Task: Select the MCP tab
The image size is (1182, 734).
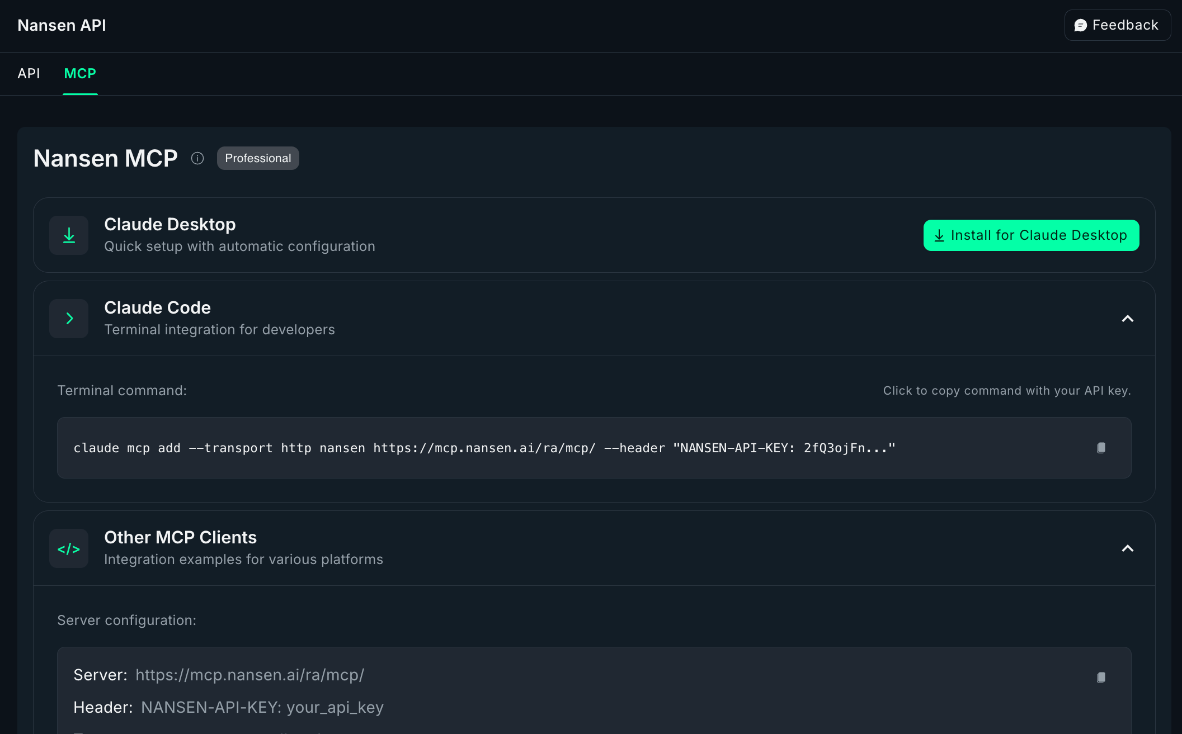Action: (x=80, y=73)
